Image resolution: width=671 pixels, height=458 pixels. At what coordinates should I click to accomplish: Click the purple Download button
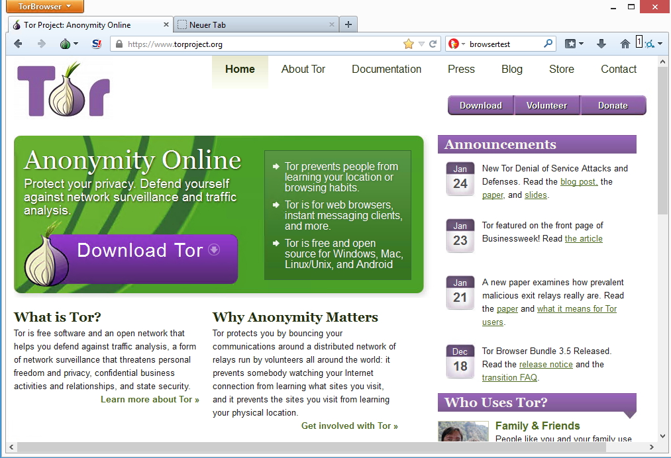[481, 106]
